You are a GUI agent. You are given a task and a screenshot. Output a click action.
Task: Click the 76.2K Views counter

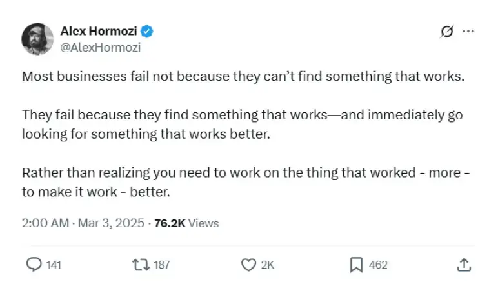pos(186,223)
